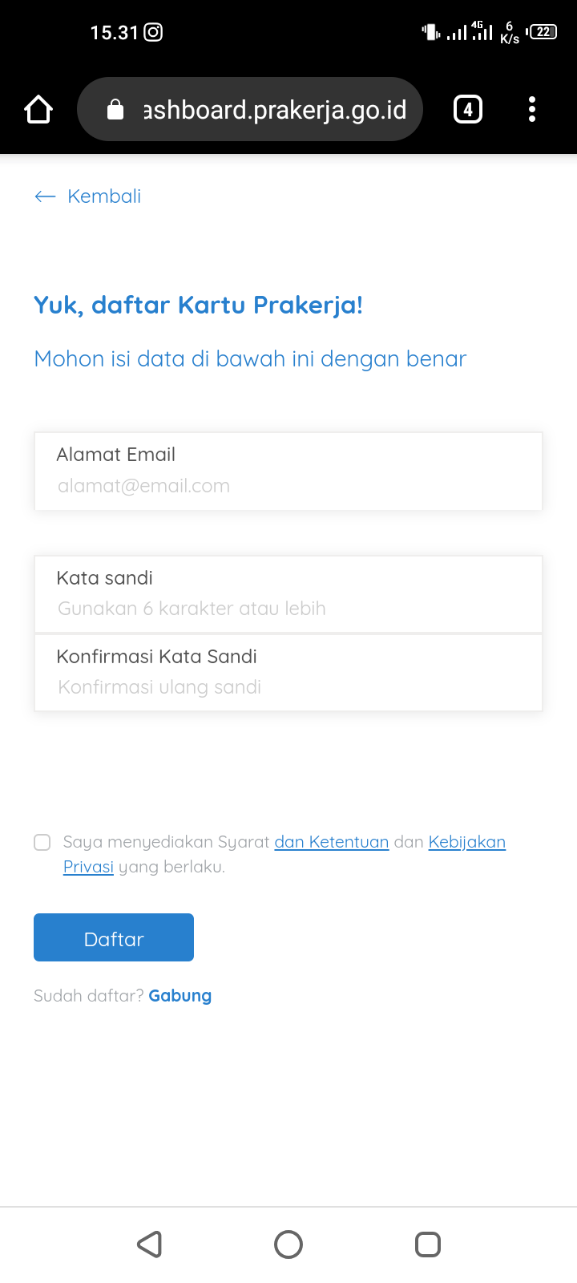The image size is (577, 1283).
Task: Tap the Android home circle button
Action: pyautogui.click(x=288, y=1245)
